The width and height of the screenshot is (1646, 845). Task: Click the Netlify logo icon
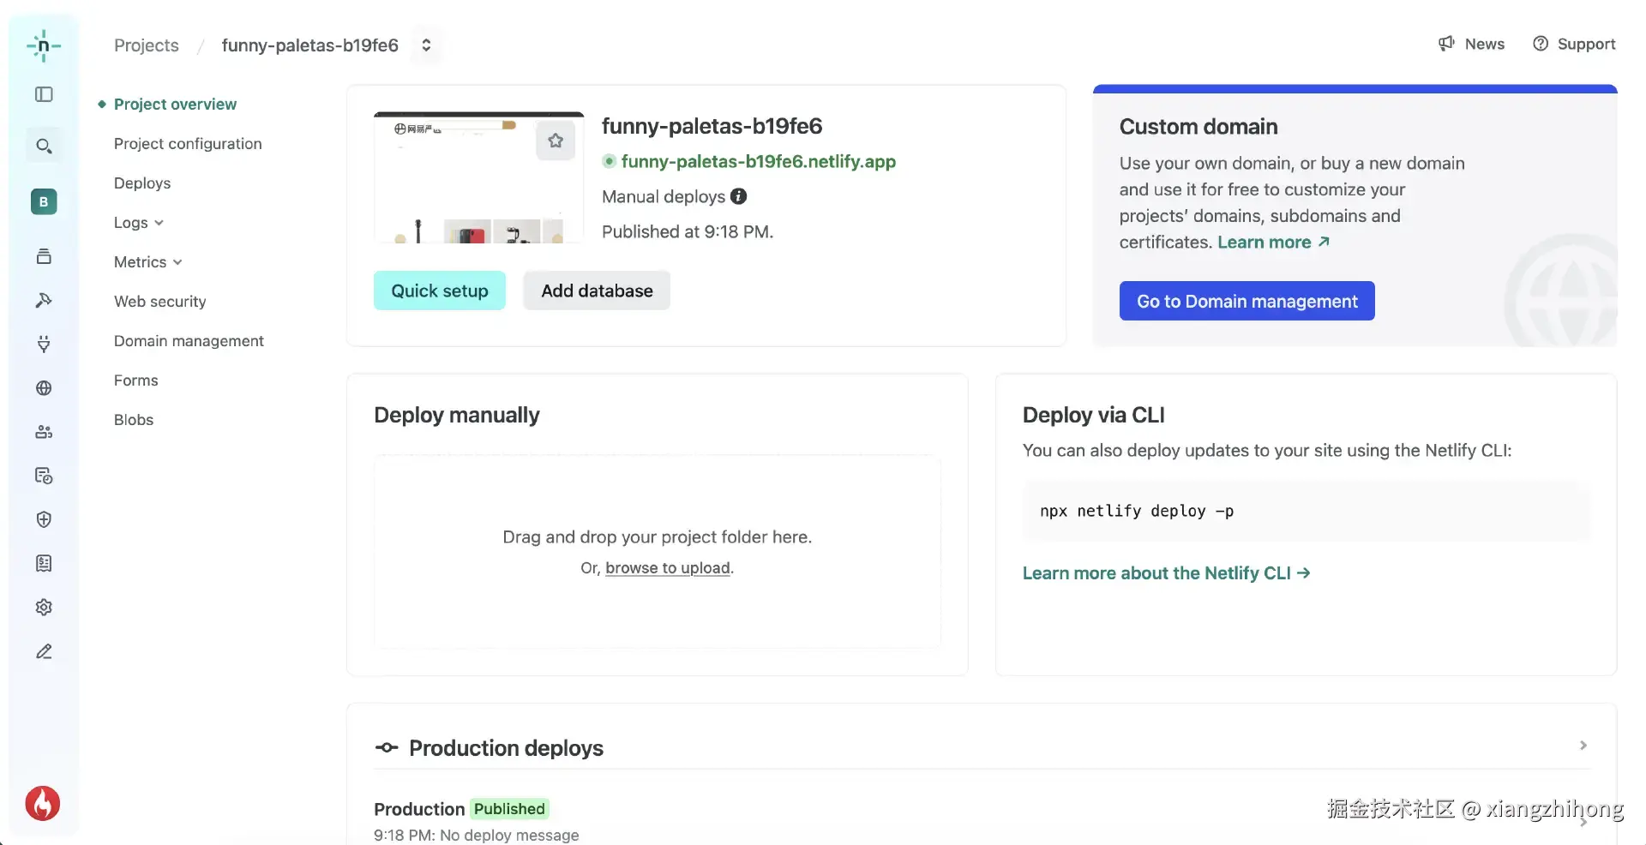44,45
